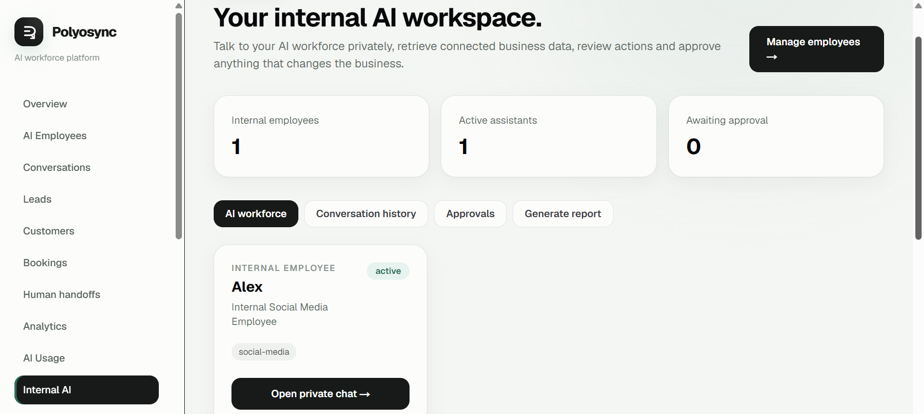Click the page scroll up arrow

pyautogui.click(x=918, y=6)
